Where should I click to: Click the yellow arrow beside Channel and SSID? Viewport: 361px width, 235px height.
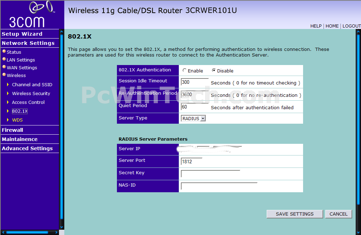pyautogui.click(x=8, y=84)
